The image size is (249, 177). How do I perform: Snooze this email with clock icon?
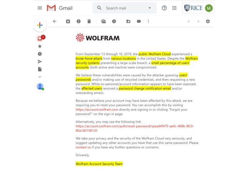point(114,21)
